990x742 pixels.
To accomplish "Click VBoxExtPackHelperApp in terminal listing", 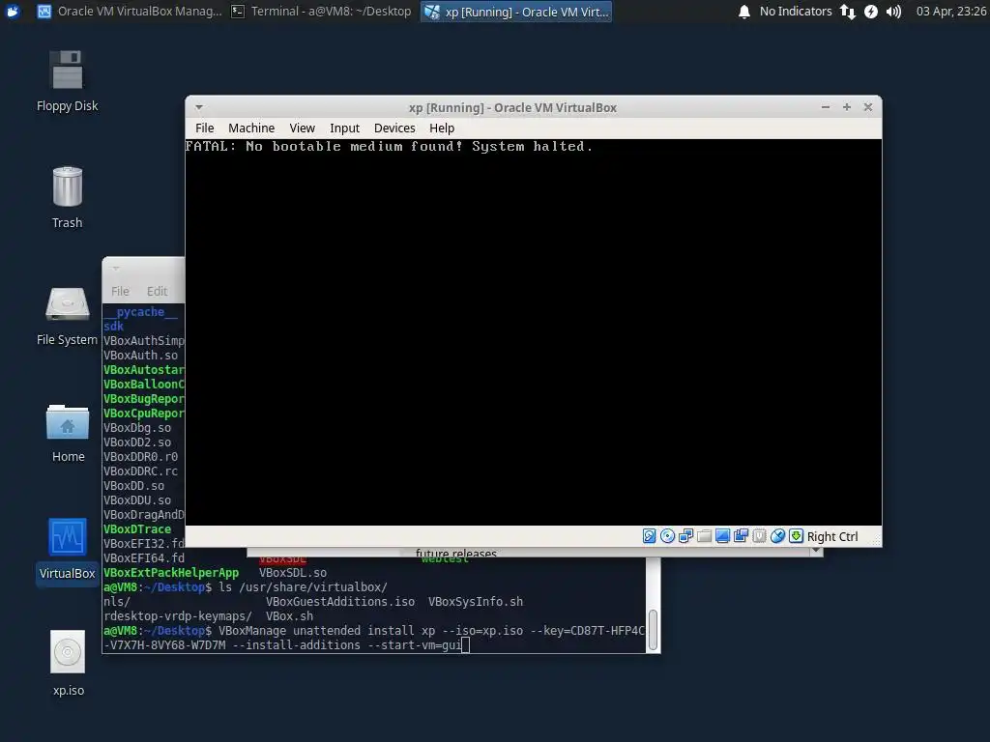I will [171, 573].
